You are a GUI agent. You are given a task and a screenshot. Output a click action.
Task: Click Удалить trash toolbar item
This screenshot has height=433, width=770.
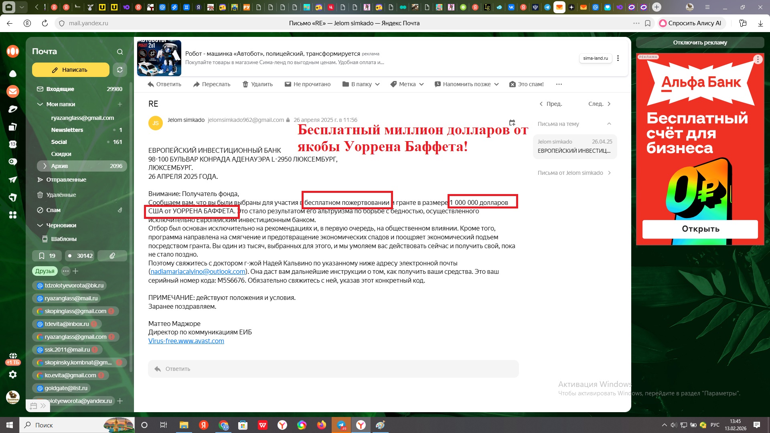[257, 84]
